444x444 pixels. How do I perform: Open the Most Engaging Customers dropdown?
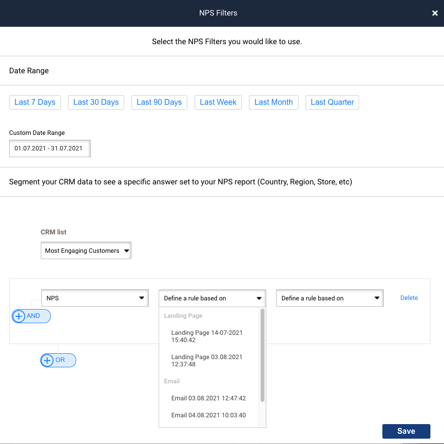coord(86,250)
